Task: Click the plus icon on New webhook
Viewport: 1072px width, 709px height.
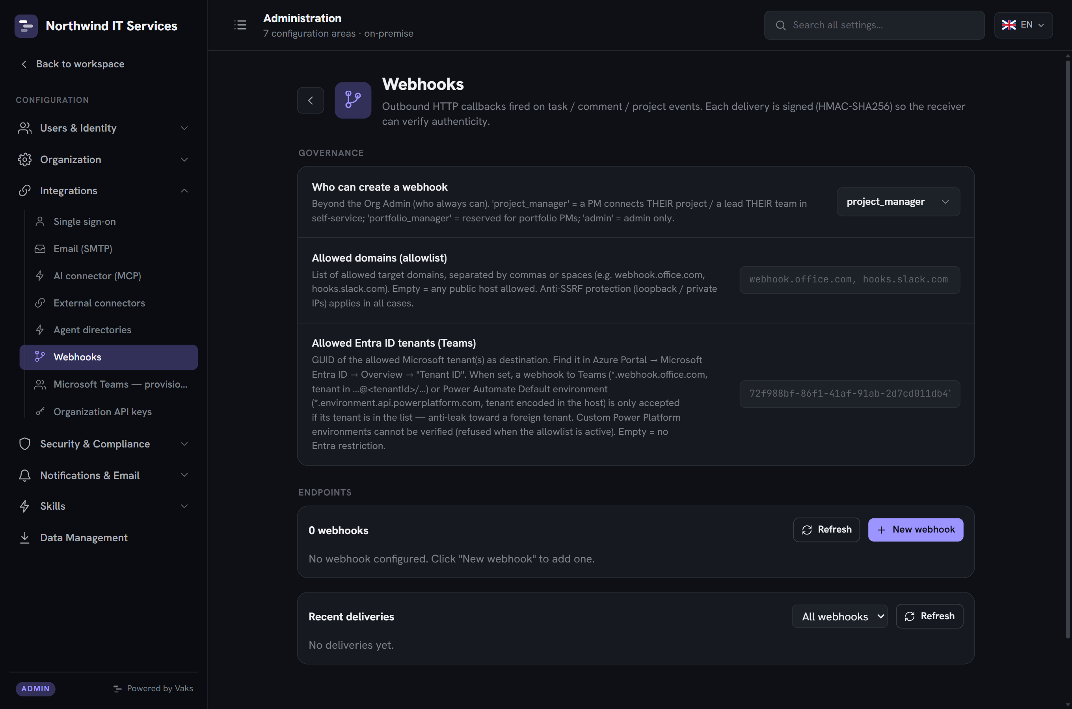Action: click(881, 530)
